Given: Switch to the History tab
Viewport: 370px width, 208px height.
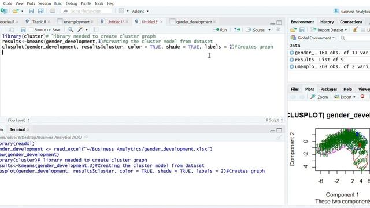Looking at the screenshot, I should pyautogui.click(x=327, y=22).
